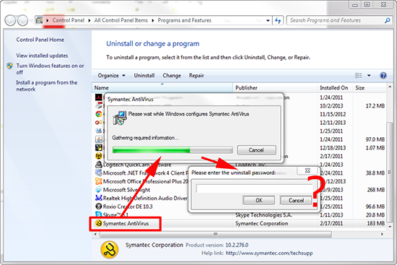397x265 pixels.
Task: Click the Google Chrome icon in list
Action: [x=98, y=114]
